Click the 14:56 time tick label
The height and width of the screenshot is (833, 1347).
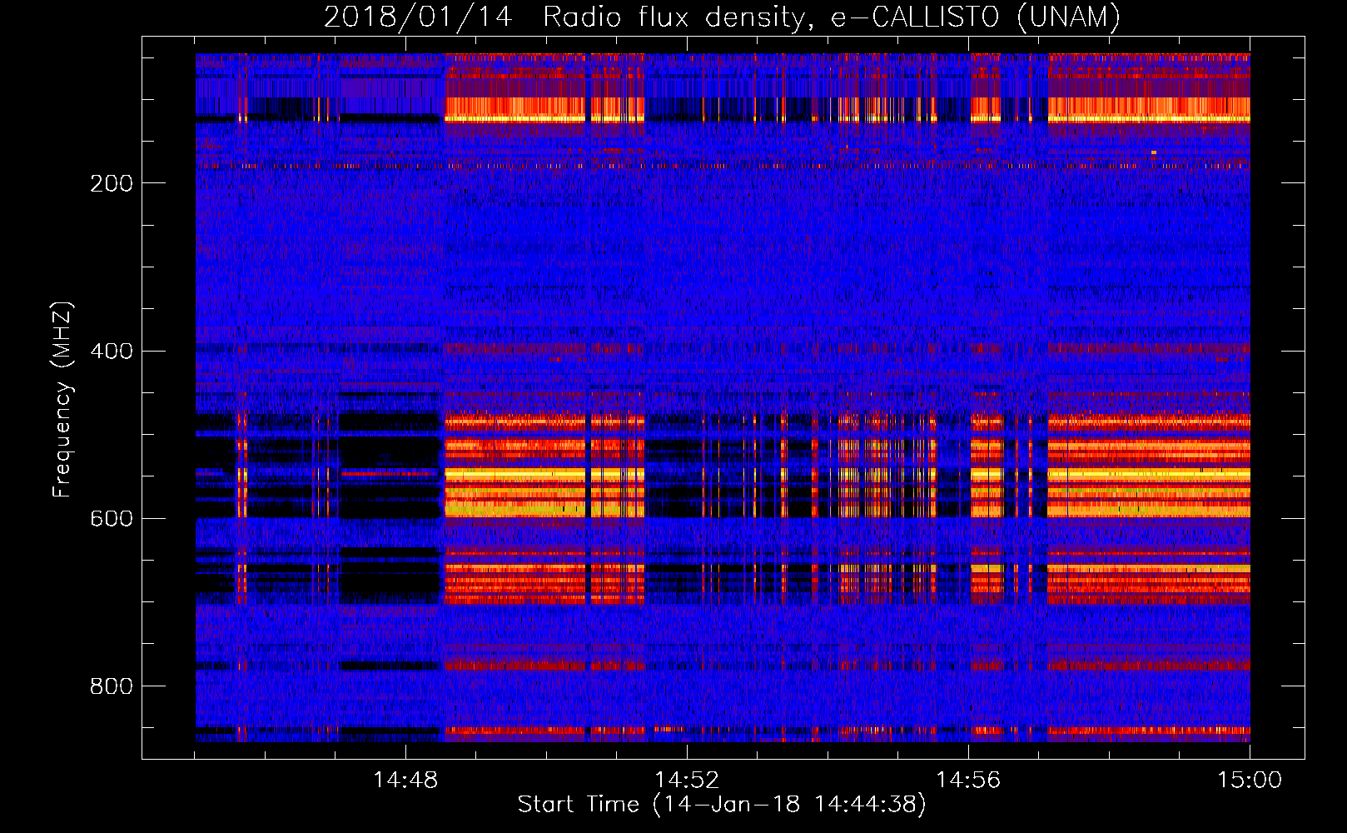point(968,781)
